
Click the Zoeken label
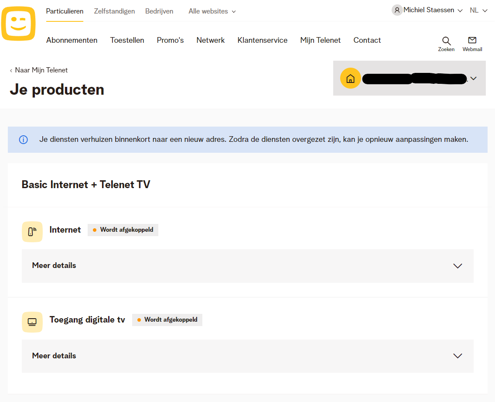pyautogui.click(x=446, y=49)
